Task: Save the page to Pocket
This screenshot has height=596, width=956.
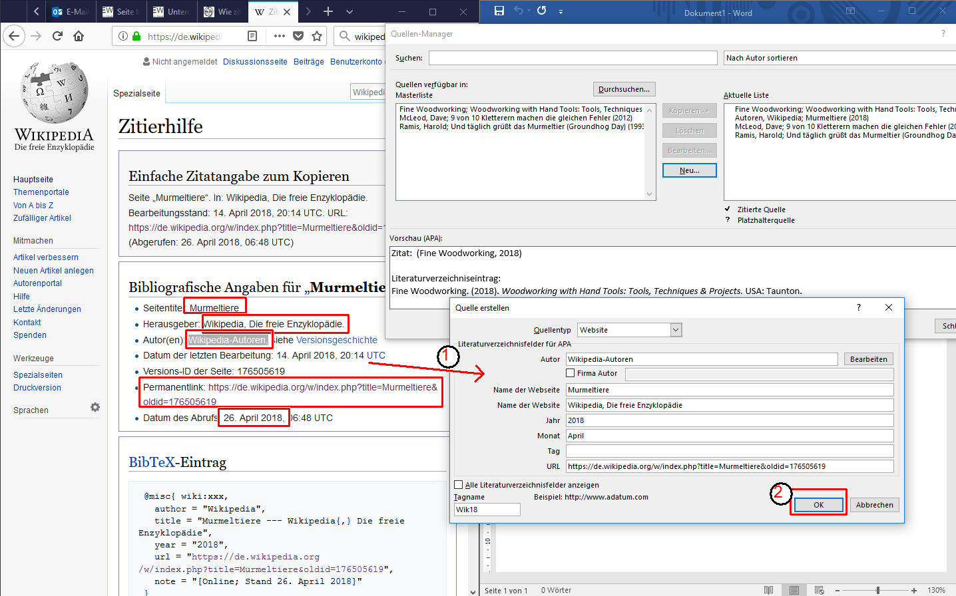Action: 298,36
